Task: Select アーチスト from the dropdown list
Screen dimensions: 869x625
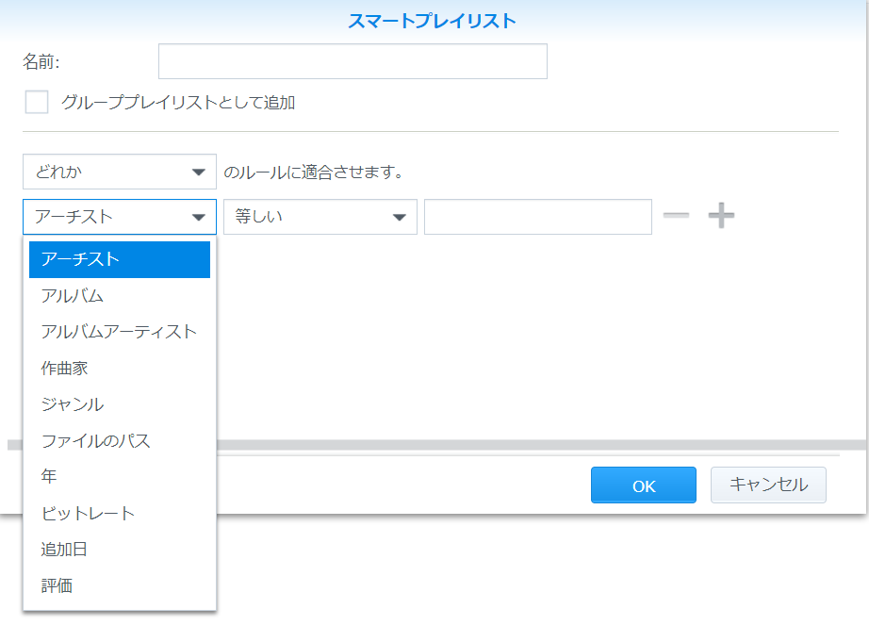Action: tap(119, 259)
